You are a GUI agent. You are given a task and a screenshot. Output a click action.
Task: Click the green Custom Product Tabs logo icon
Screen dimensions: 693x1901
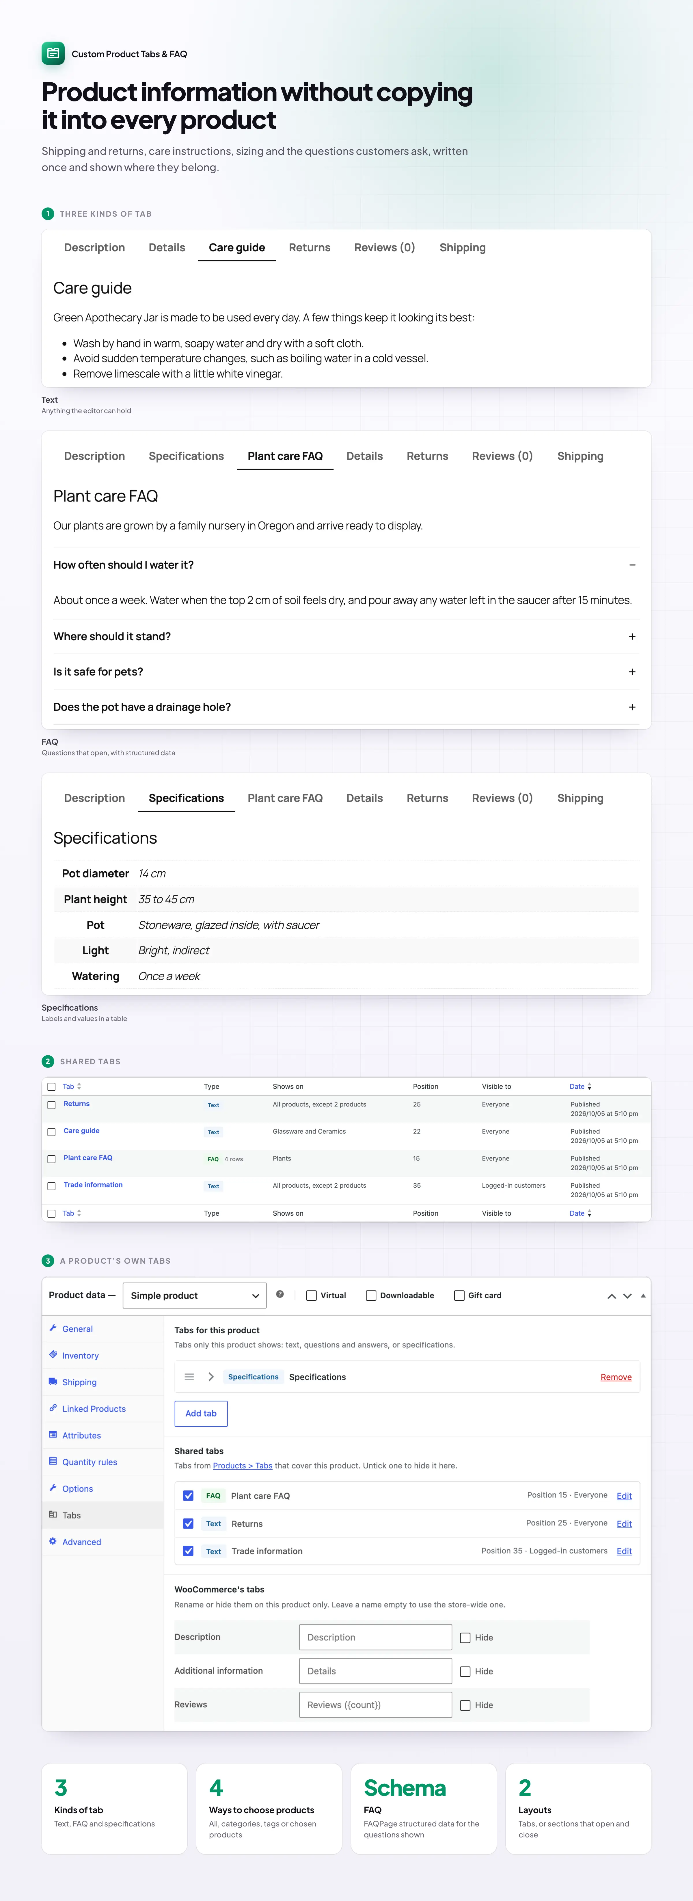click(x=53, y=53)
